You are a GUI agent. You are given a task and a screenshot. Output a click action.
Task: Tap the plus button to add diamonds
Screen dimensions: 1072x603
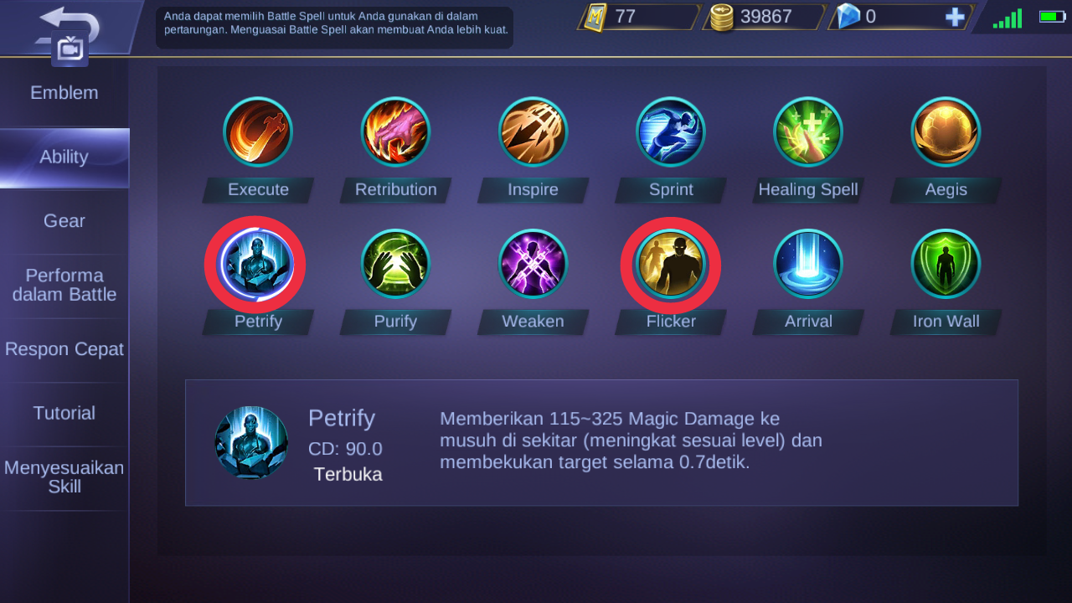[955, 17]
